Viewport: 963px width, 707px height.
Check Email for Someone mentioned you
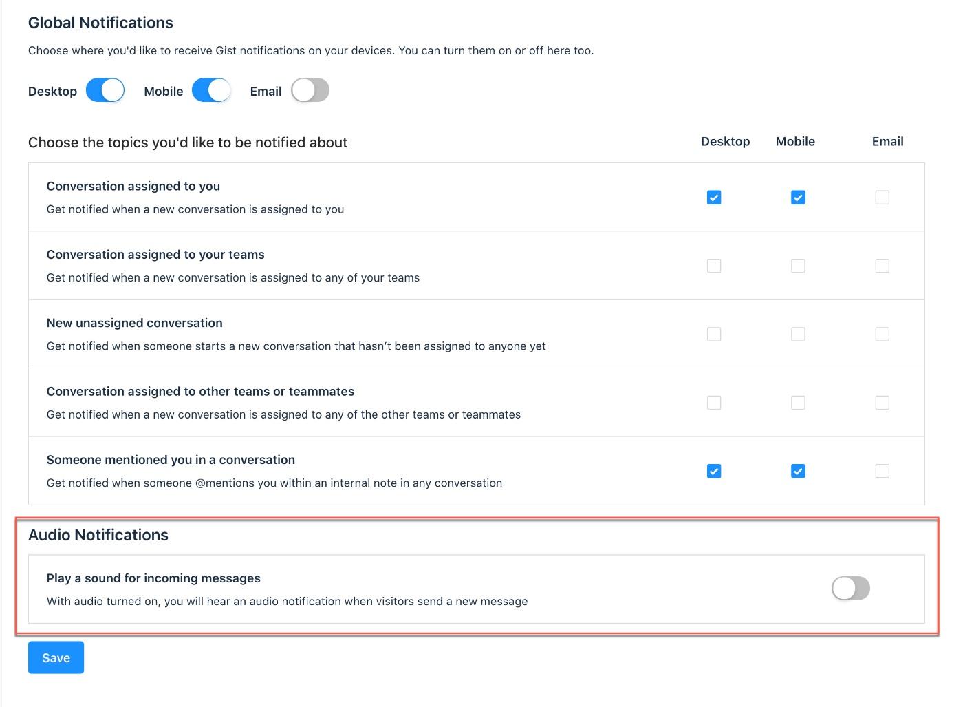point(882,472)
